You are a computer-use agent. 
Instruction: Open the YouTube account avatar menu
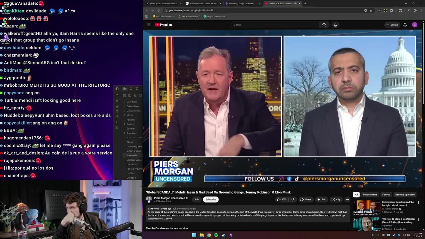pos(414,25)
